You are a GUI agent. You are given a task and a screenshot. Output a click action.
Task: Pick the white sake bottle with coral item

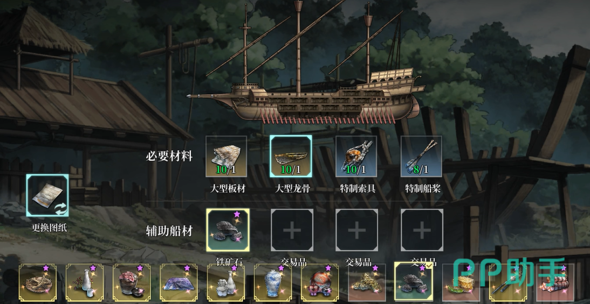(x=85, y=282)
